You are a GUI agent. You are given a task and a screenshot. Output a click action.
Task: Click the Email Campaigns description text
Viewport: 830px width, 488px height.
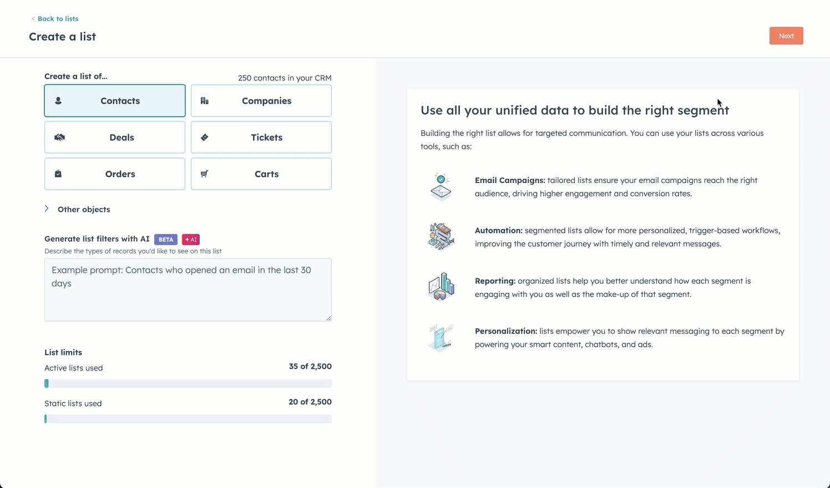point(616,187)
